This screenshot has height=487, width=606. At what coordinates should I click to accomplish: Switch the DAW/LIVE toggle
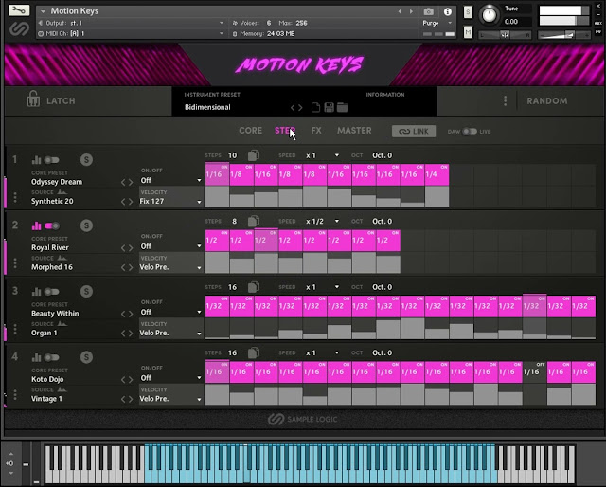click(x=470, y=132)
